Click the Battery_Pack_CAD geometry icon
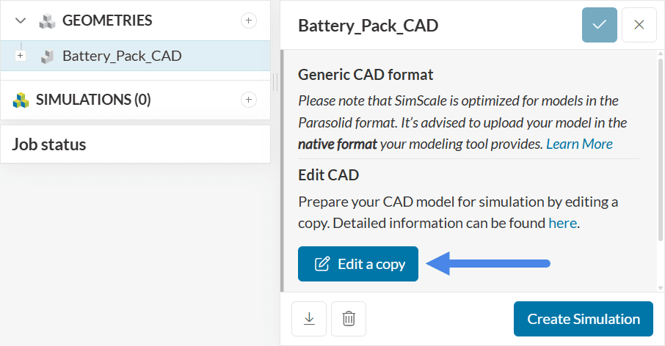Image resolution: width=665 pixels, height=346 pixels. (x=47, y=56)
